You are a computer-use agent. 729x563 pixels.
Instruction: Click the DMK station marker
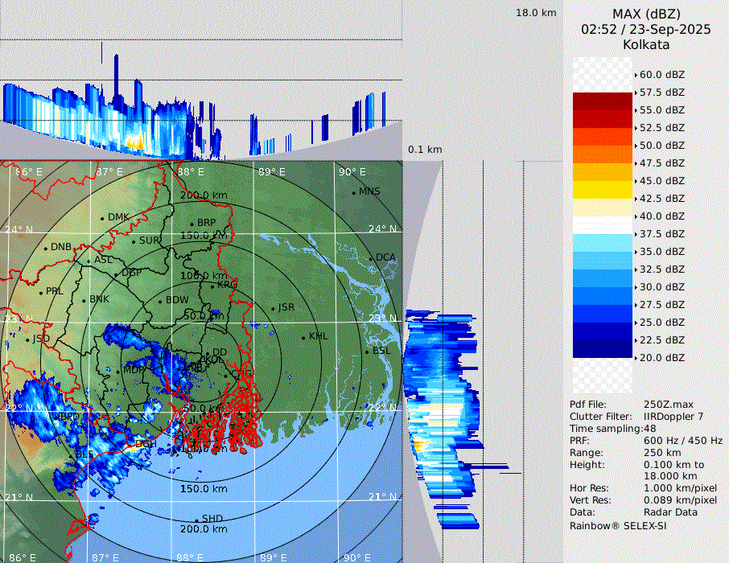(x=102, y=218)
